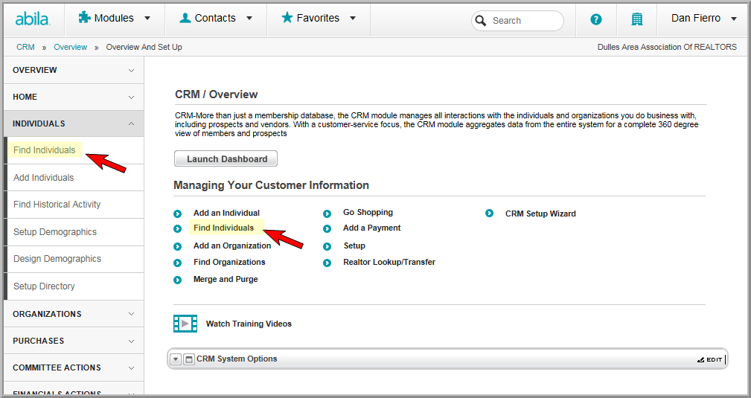Click arrow bullet beside Find Organizations

pos(178,263)
